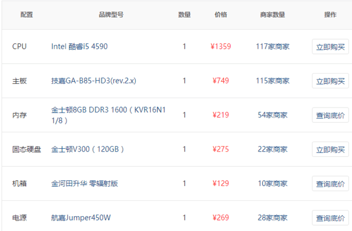Click the 操作 column header

coord(330,15)
